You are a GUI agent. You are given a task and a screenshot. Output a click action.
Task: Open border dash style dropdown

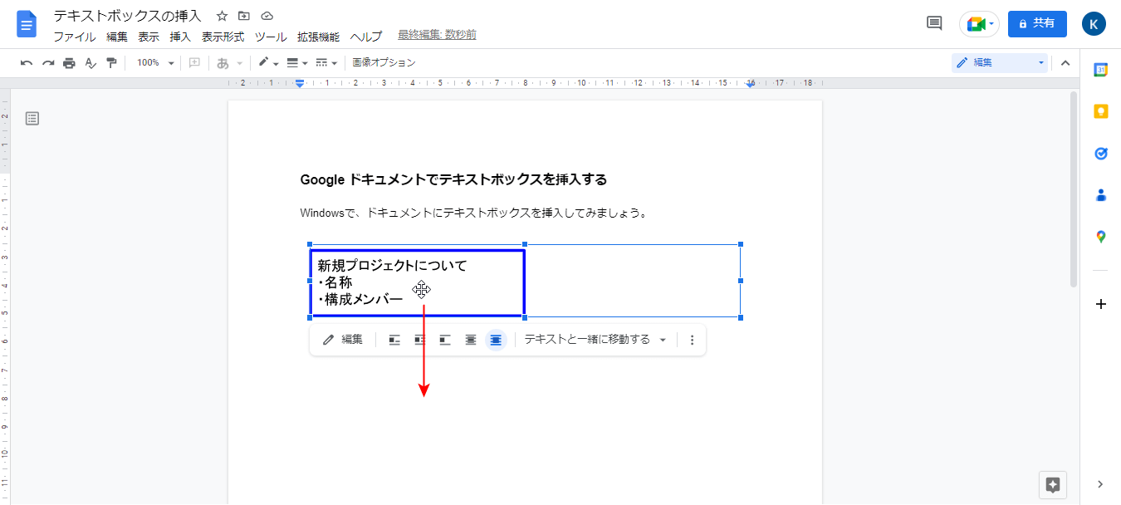click(x=326, y=63)
